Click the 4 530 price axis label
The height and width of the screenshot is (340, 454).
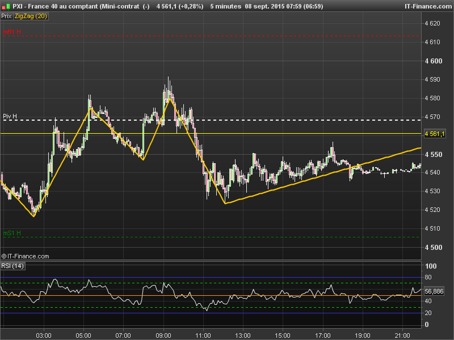[x=432, y=191]
